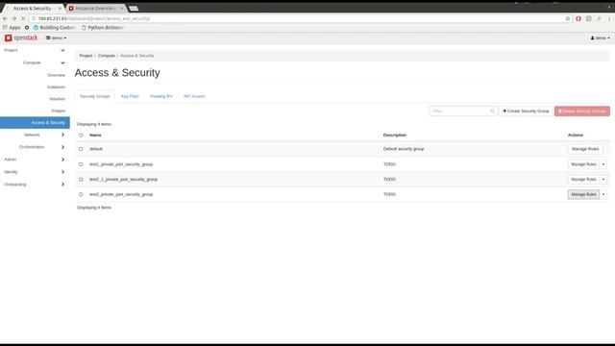Click Manage Rules for test2_1_private_port_security_group
This screenshot has width=615, height=346.
[x=583, y=180]
